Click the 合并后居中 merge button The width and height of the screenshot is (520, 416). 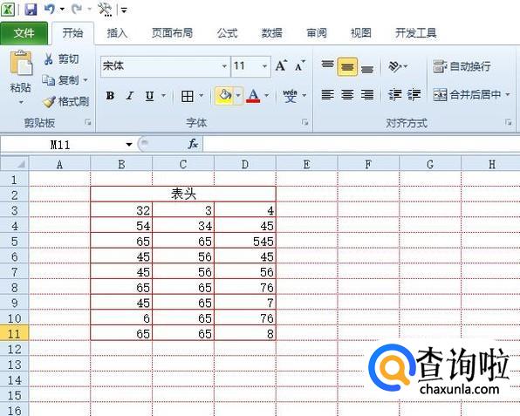pyautogui.click(x=471, y=95)
